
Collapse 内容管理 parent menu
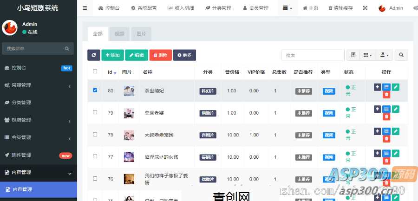coord(39,172)
